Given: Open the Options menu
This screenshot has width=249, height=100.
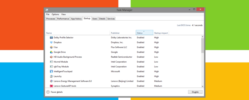Looking at the screenshot, I should (55, 14).
